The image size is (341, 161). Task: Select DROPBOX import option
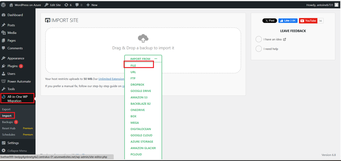(x=138, y=84)
